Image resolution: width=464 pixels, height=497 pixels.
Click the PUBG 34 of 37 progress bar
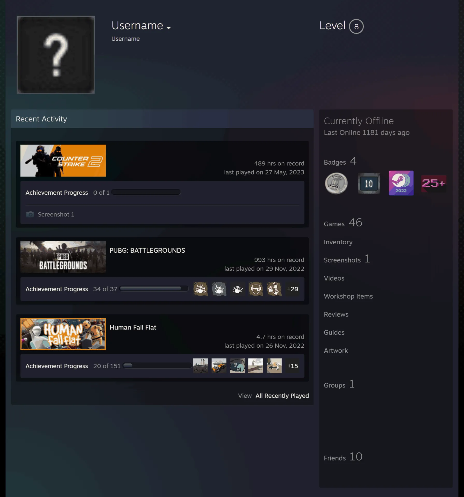[154, 288]
